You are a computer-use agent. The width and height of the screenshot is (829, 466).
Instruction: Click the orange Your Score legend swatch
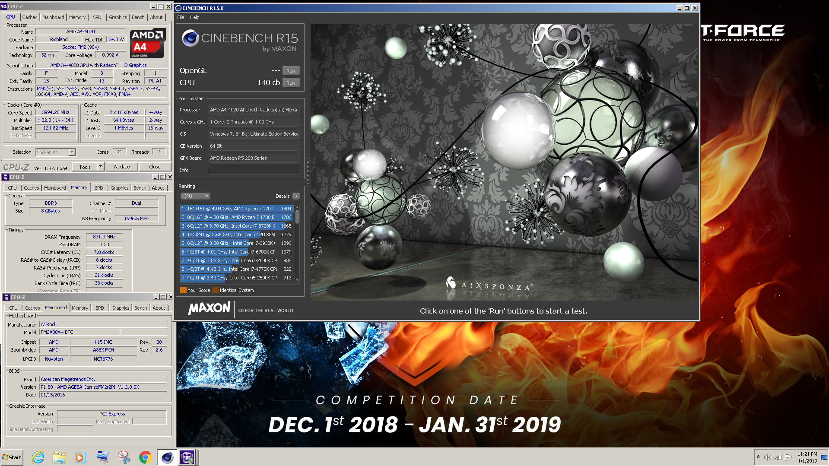[x=183, y=290]
